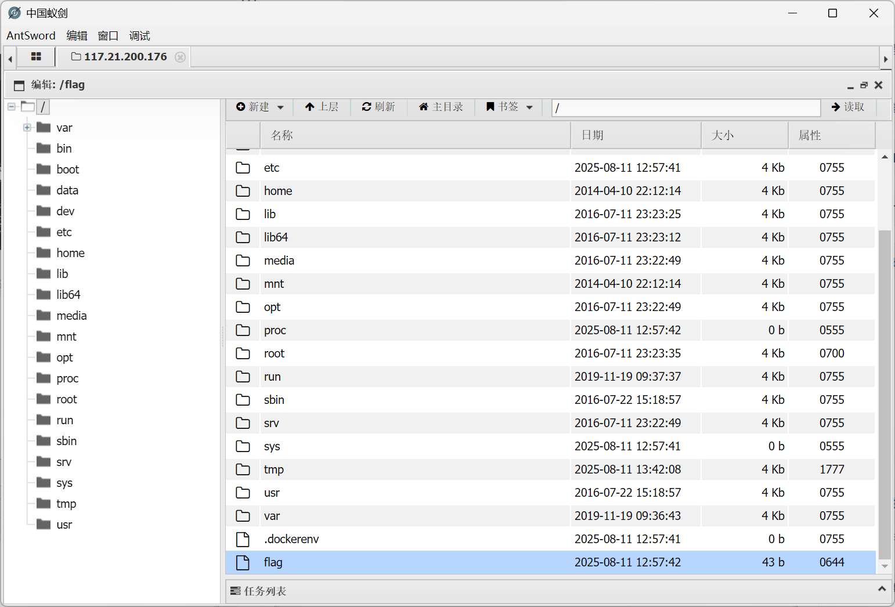Switch to the 117.21.200.176 tab
The height and width of the screenshot is (607, 895).
coord(119,56)
